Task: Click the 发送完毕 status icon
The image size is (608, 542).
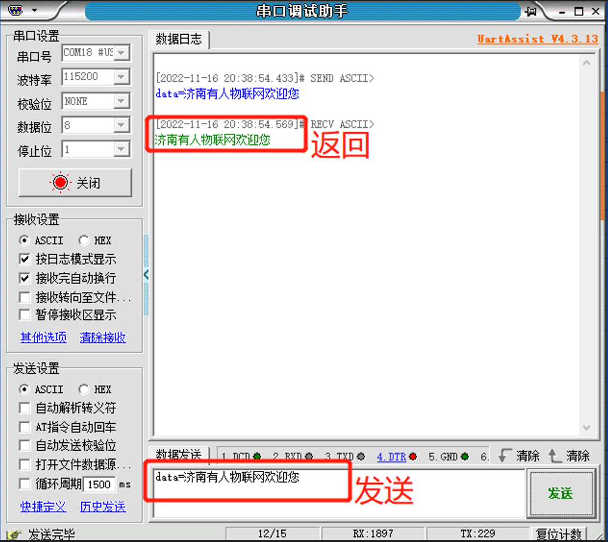Action: [14, 535]
